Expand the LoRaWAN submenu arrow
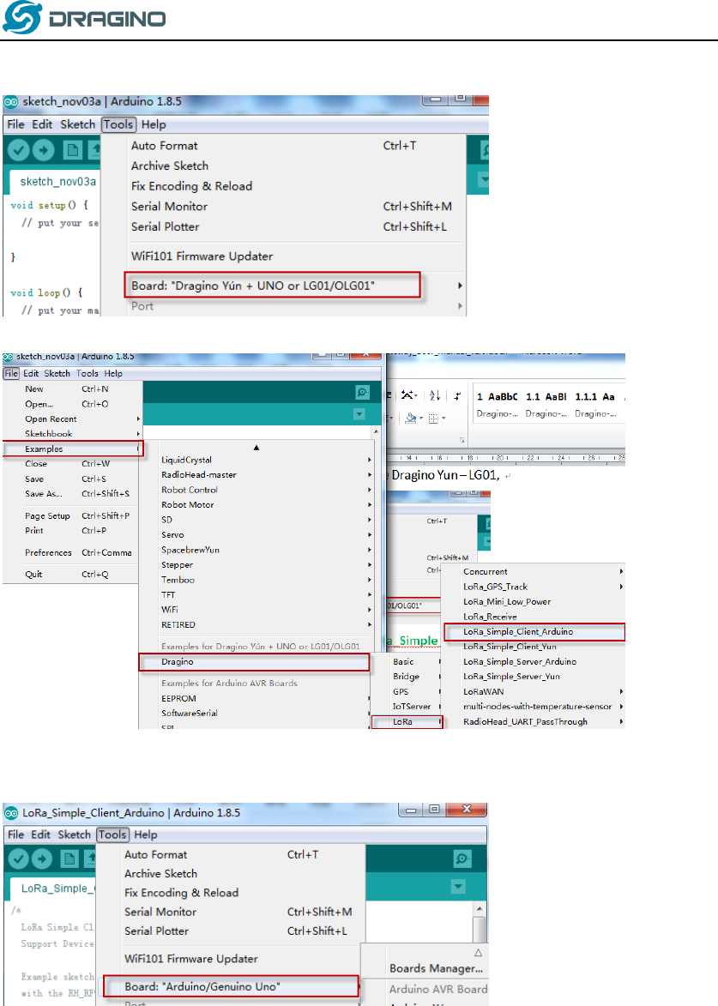Image resolution: width=718 pixels, height=1006 pixels. [x=621, y=691]
